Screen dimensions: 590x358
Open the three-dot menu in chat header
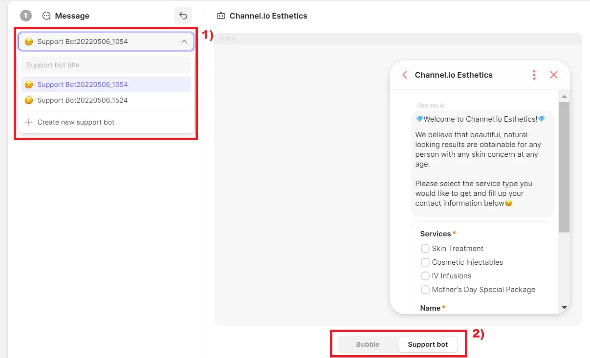click(534, 75)
